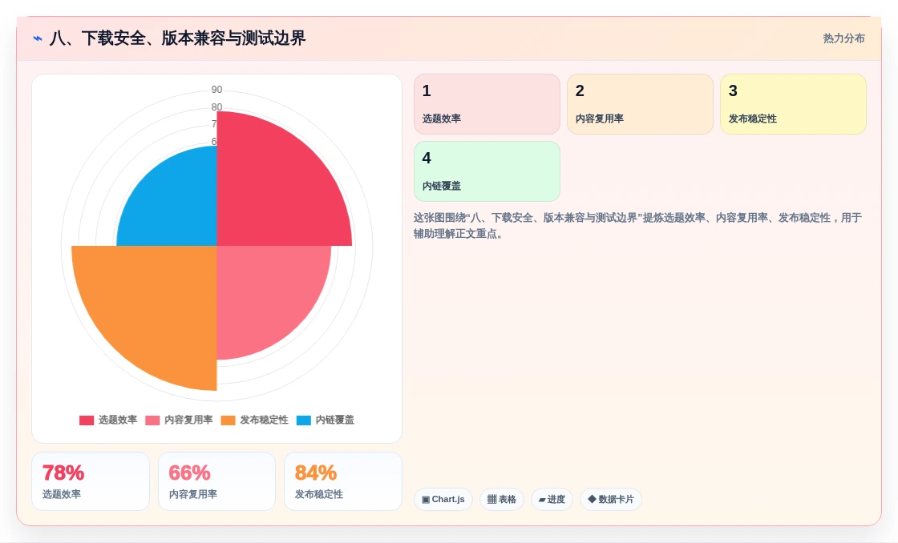Click the grid icon in 表格 tag
Image resolution: width=898 pixels, height=543 pixels.
click(492, 500)
